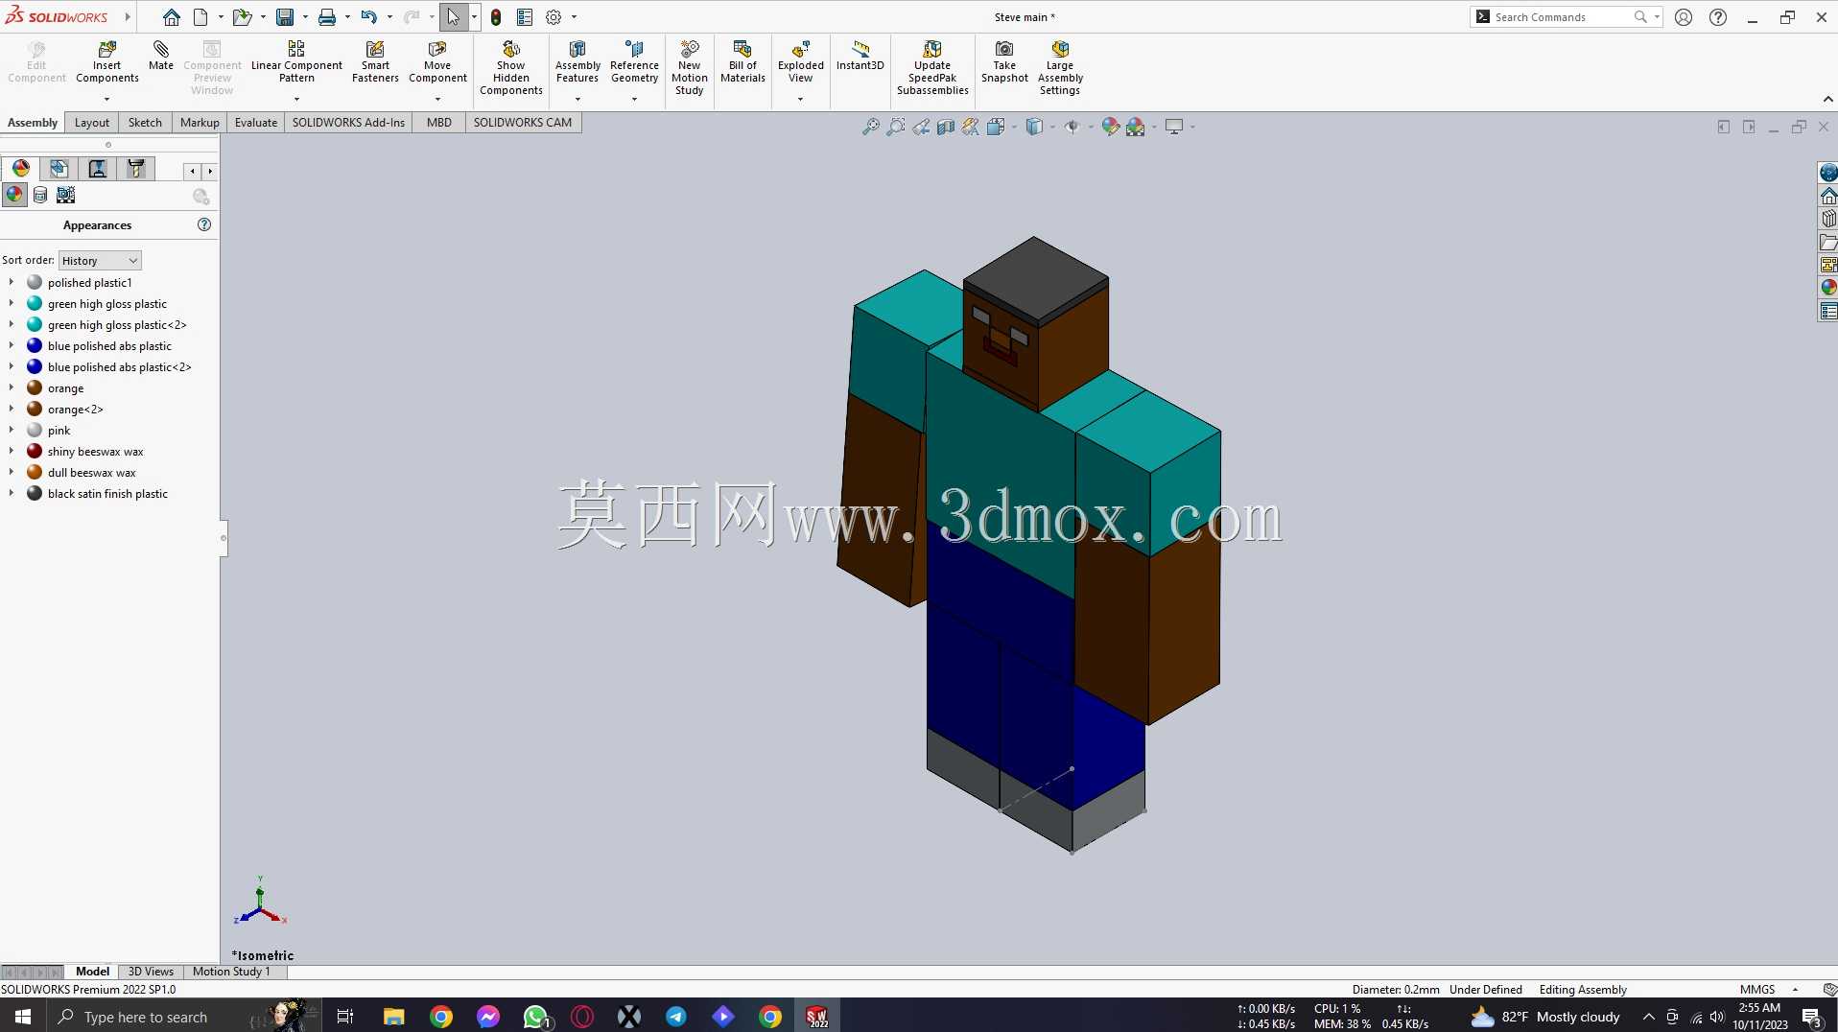This screenshot has height=1032, width=1838.
Task: Open the Evaluate tab
Action: (x=256, y=123)
